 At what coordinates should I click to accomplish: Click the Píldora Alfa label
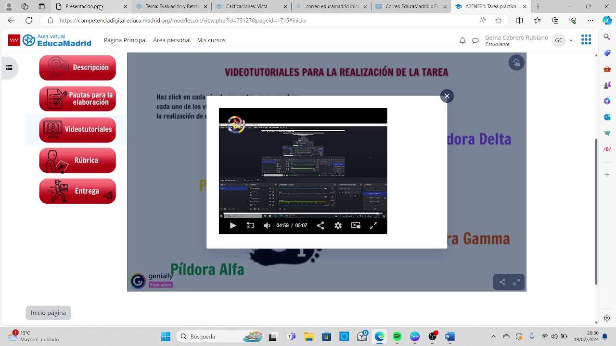point(207,270)
